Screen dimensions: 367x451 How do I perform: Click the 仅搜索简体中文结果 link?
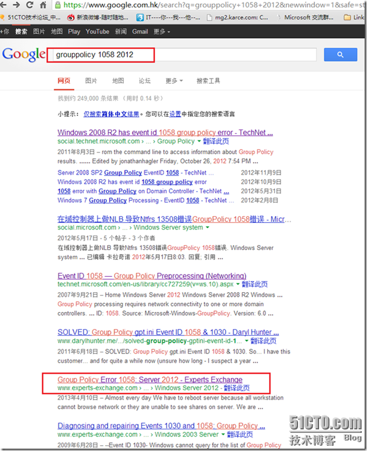[x=111, y=114]
